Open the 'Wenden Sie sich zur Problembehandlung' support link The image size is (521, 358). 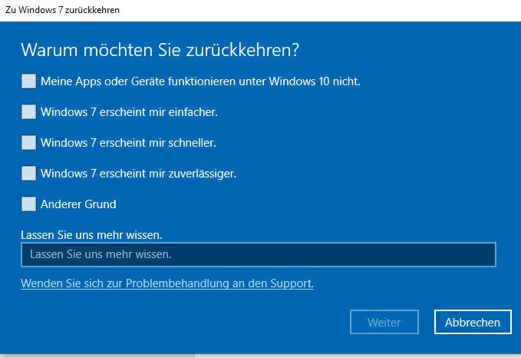(167, 283)
